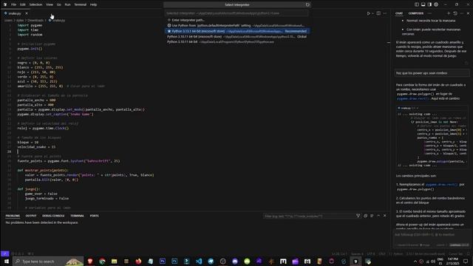Close the snake.py editor tab

tap(27, 13)
